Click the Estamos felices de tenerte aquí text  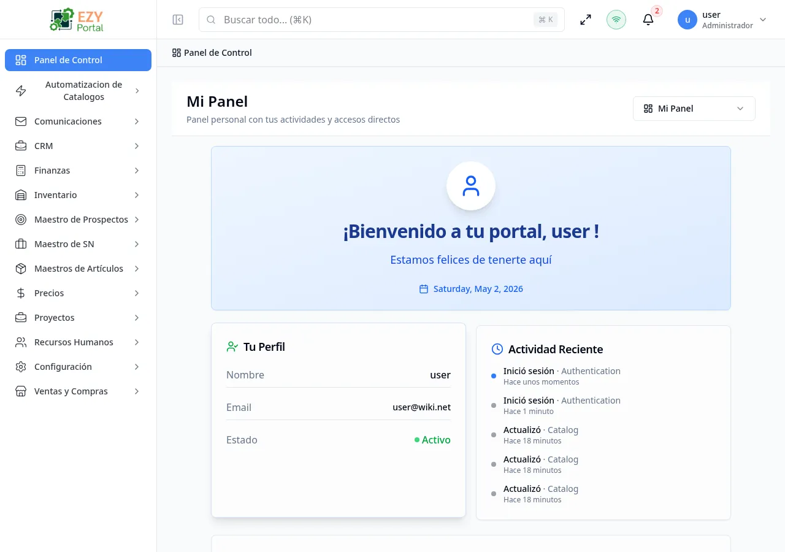pos(471,260)
